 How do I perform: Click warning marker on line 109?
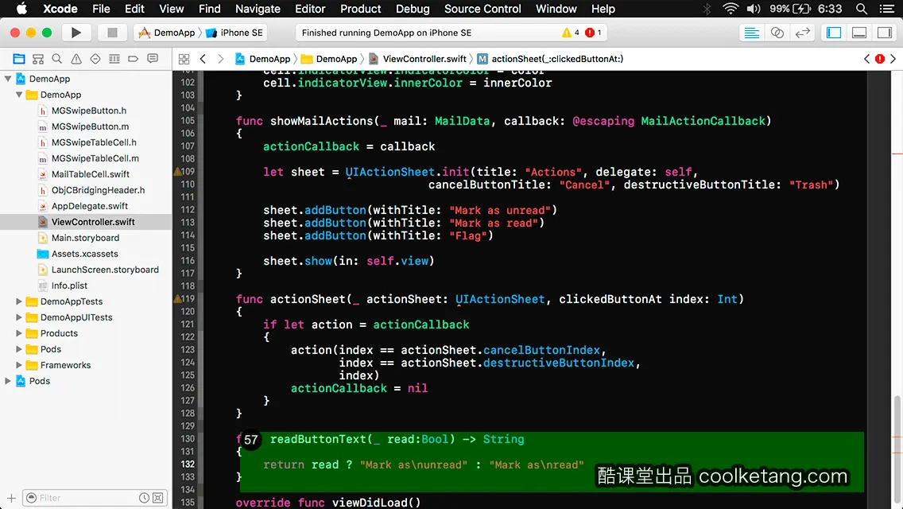(177, 171)
